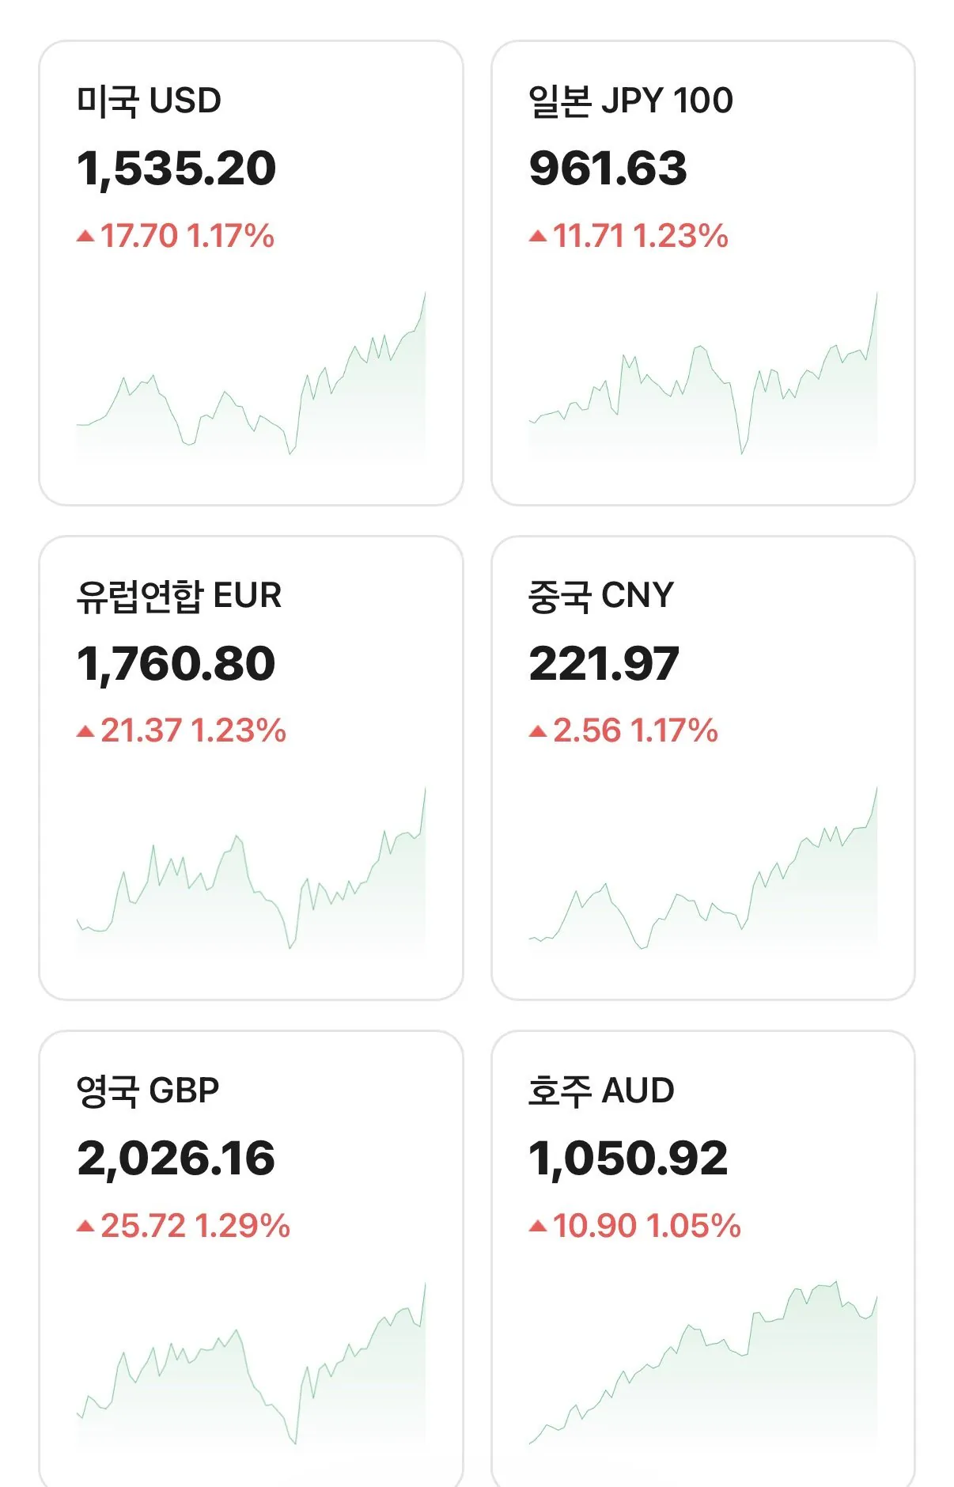Click the AUD rate 1,050.92
954x1487 pixels.
pos(628,1159)
